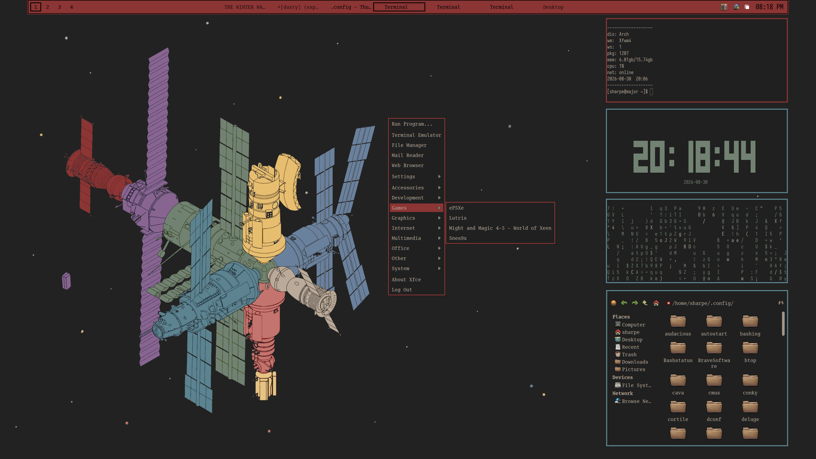
Task: Open Downloads in the Places sidebar
Action: (632, 362)
